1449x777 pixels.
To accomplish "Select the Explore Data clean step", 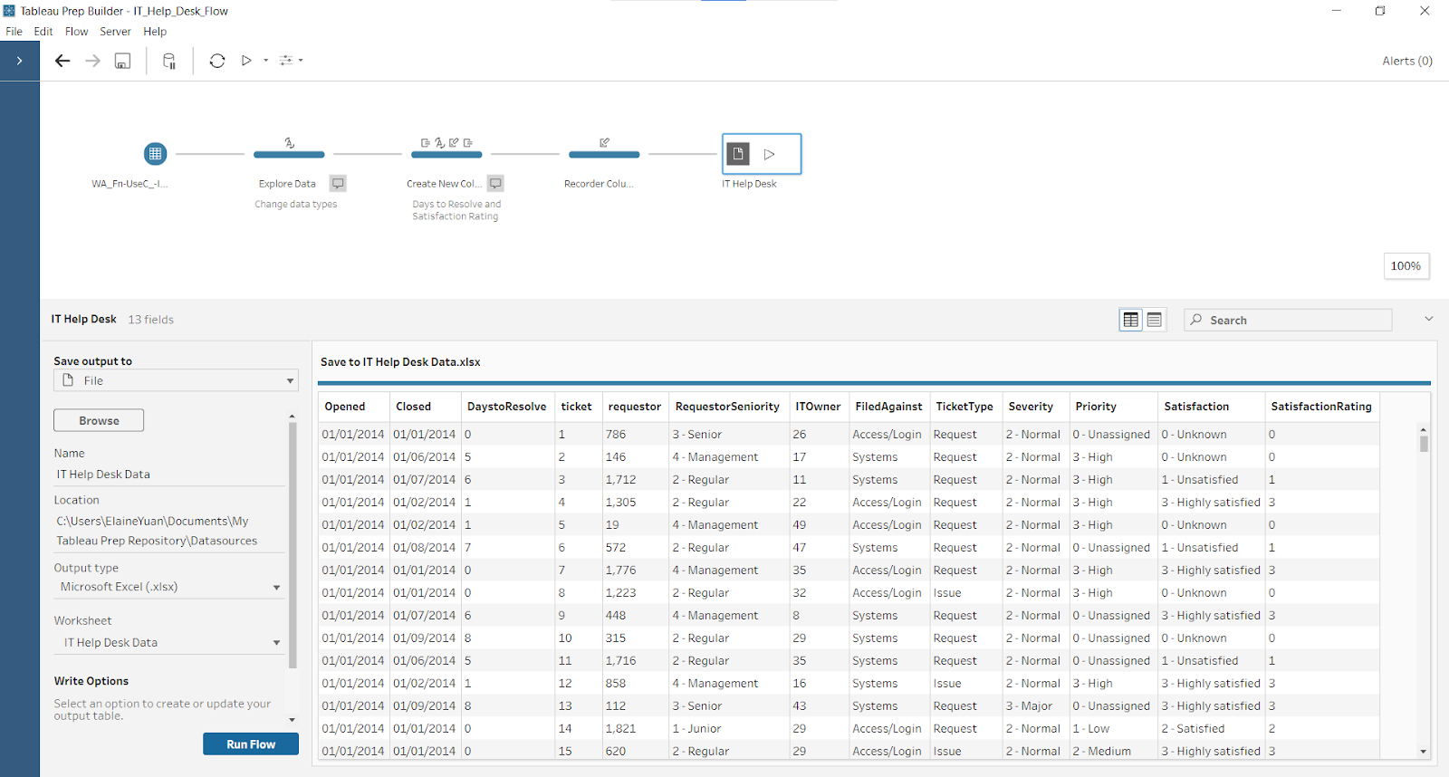I will (x=289, y=154).
